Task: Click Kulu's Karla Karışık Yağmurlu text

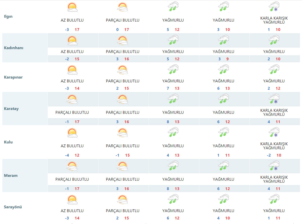Action: [274, 146]
